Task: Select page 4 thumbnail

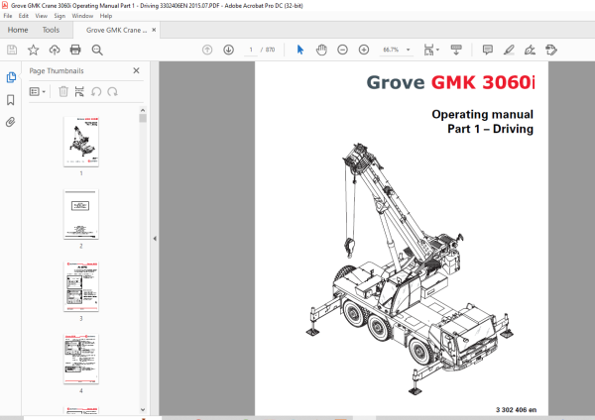Action: (81, 359)
